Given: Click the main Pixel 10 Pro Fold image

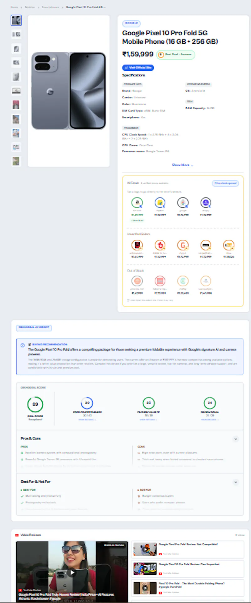Looking at the screenshot, I should (x=69, y=91).
